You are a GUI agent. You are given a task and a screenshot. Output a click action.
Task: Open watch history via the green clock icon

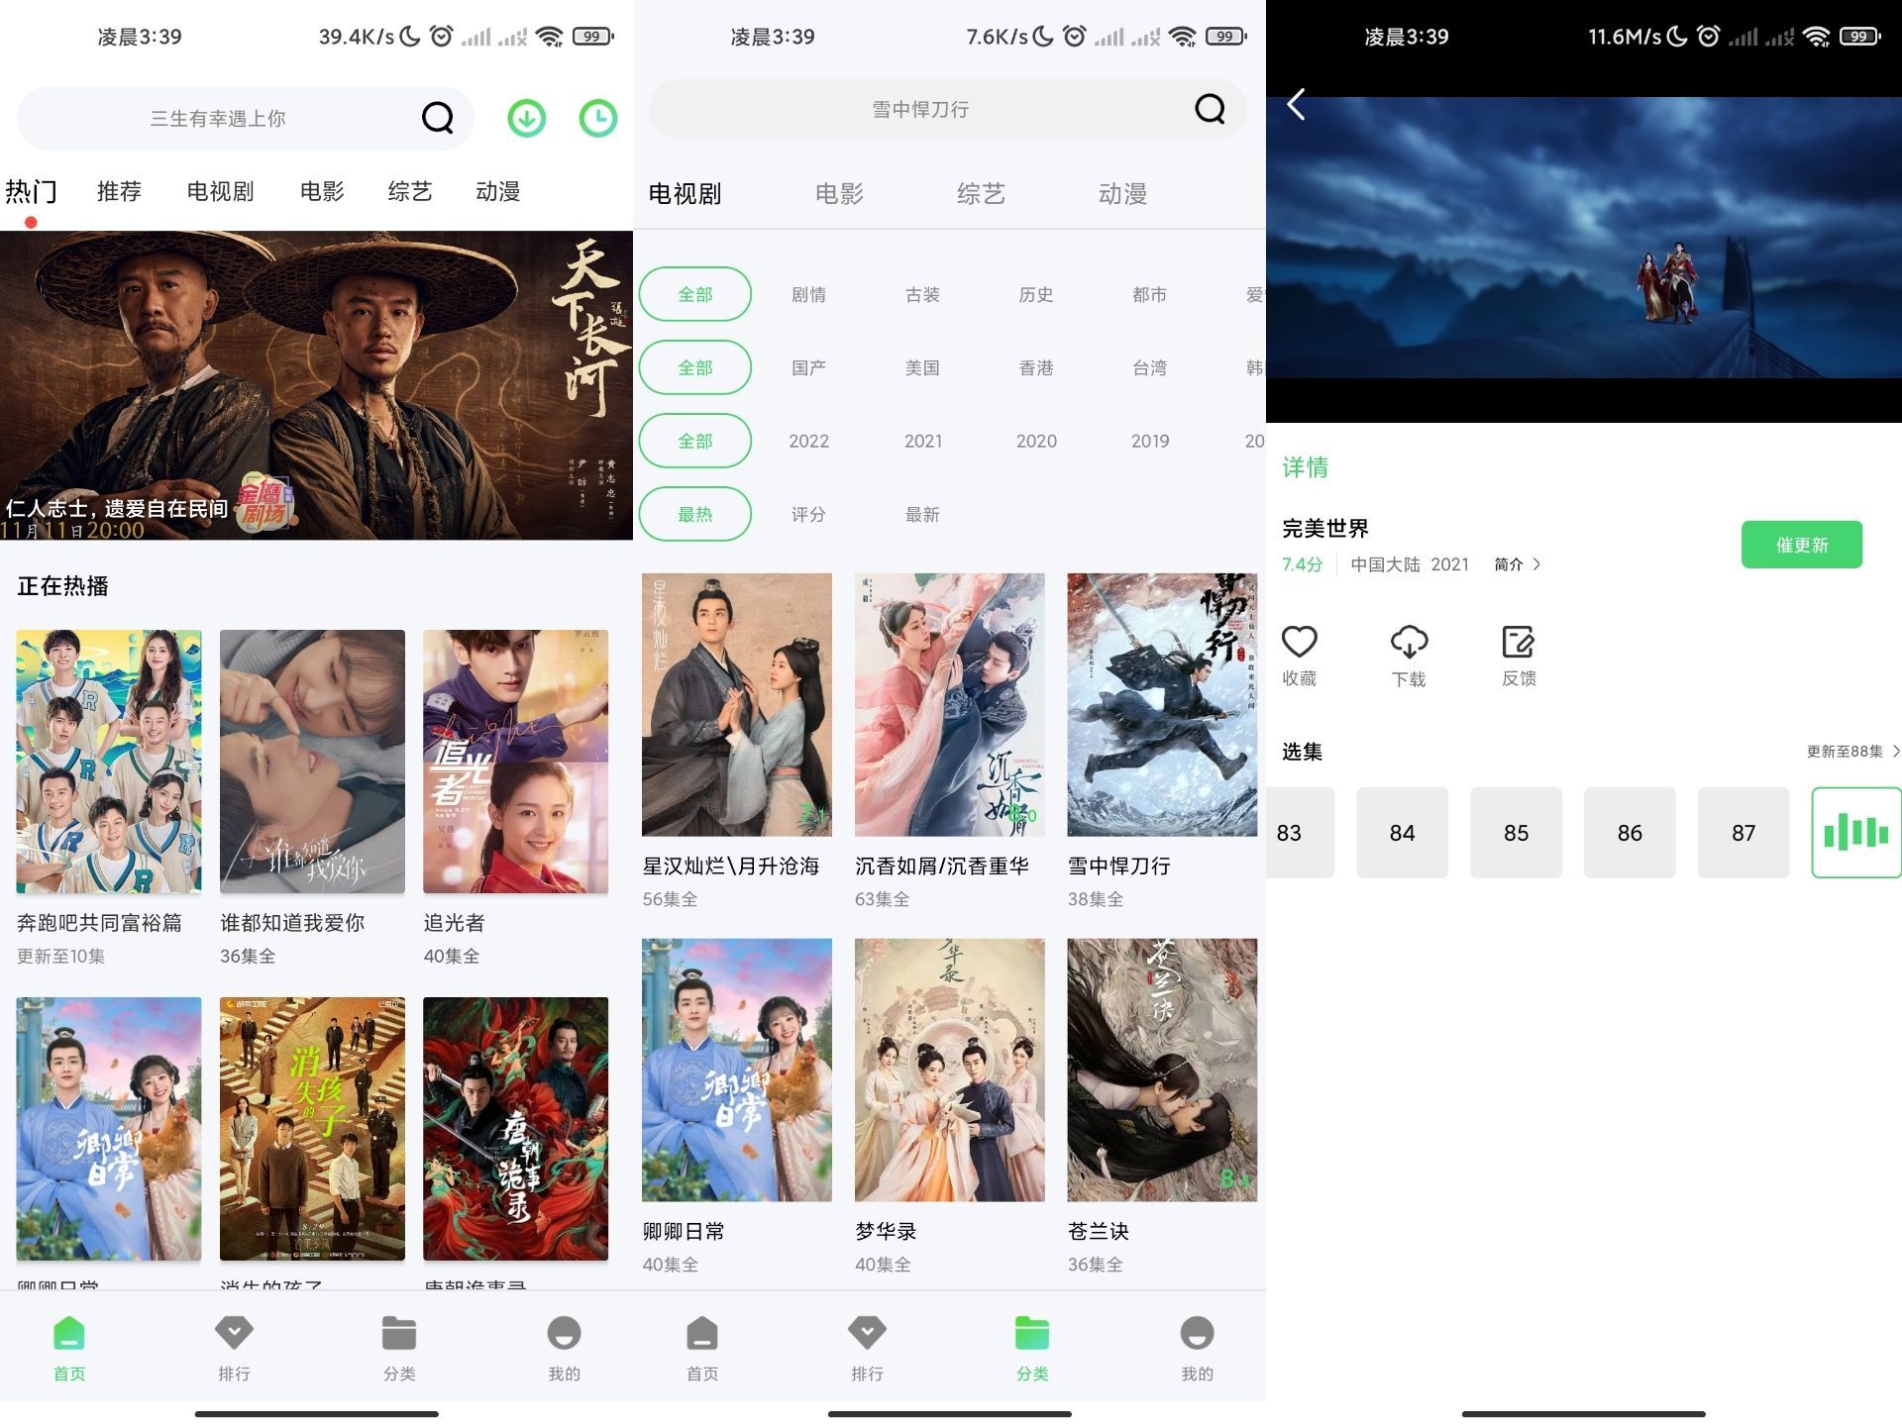(597, 119)
